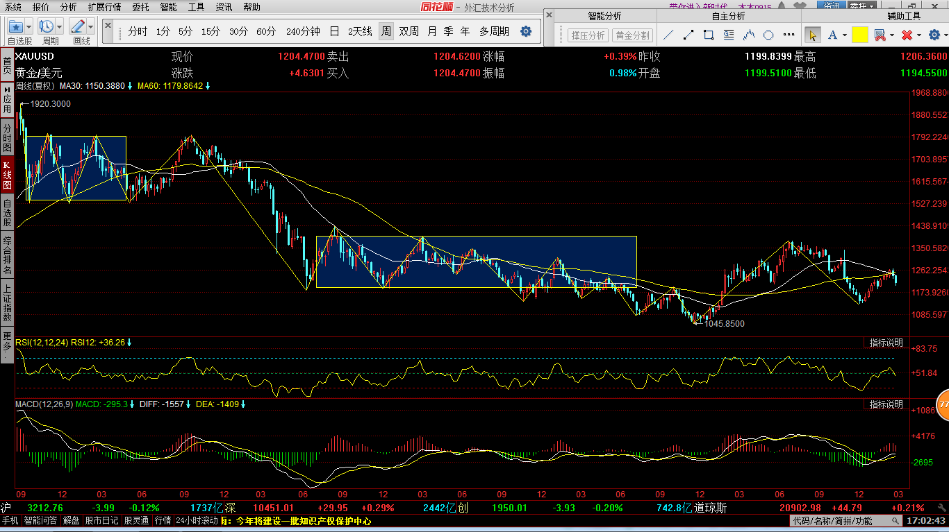Click the orange floating badge at right edge
This screenshot has height=532, width=949.
click(943, 404)
